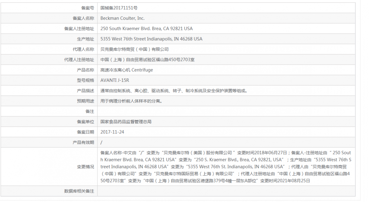Click the 备案人名称 label cell

(x=83, y=18)
